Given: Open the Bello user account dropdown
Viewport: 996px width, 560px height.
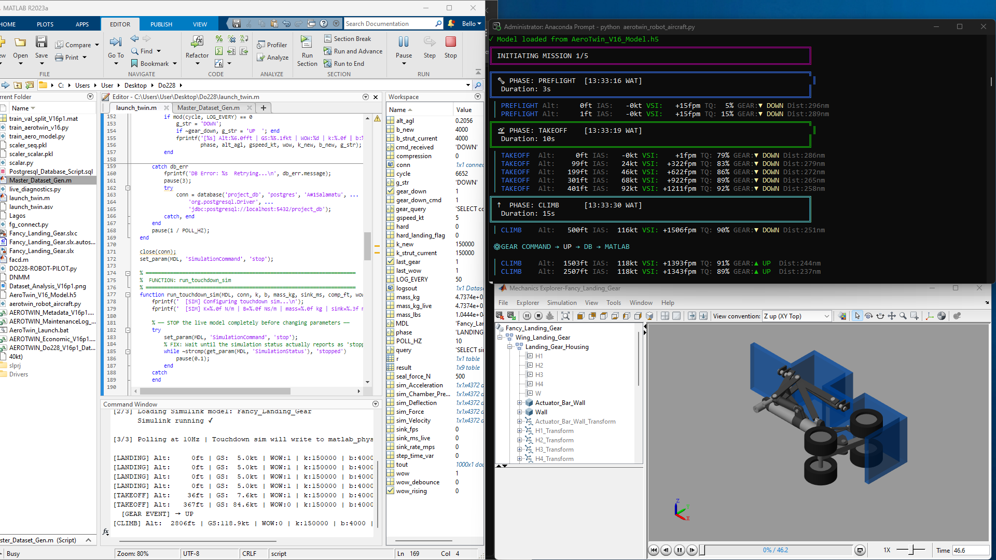Looking at the screenshot, I should point(472,24).
